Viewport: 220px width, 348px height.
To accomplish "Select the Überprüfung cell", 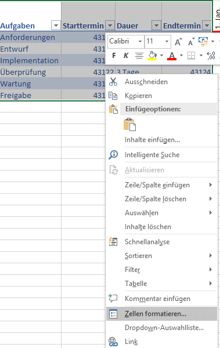I will pyautogui.click(x=30, y=72).
